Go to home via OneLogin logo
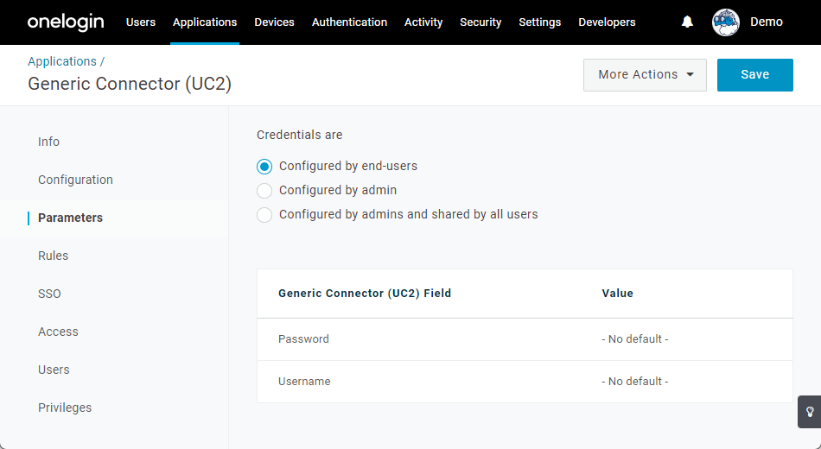The width and height of the screenshot is (821, 449). pyautogui.click(x=66, y=22)
